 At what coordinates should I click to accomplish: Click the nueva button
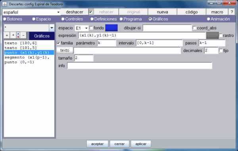162,12
